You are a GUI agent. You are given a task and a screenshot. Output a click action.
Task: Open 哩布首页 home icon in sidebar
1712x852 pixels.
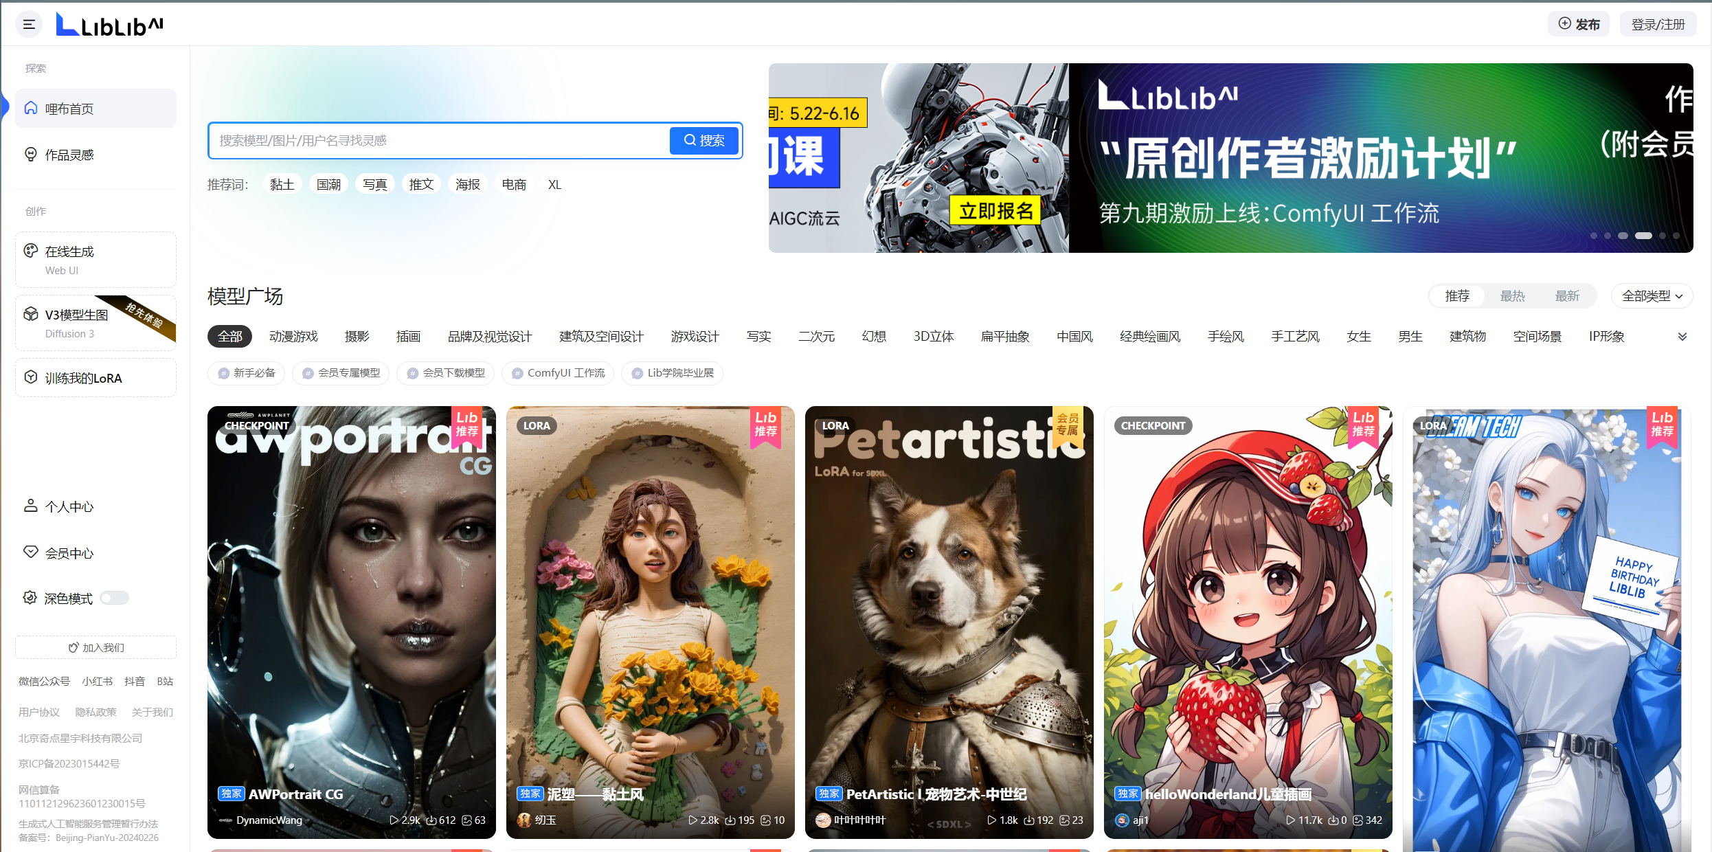pyautogui.click(x=31, y=109)
